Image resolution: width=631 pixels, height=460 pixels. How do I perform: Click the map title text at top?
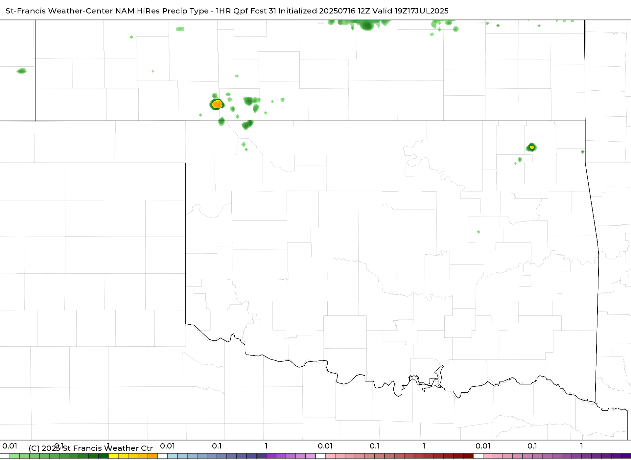[x=227, y=11]
